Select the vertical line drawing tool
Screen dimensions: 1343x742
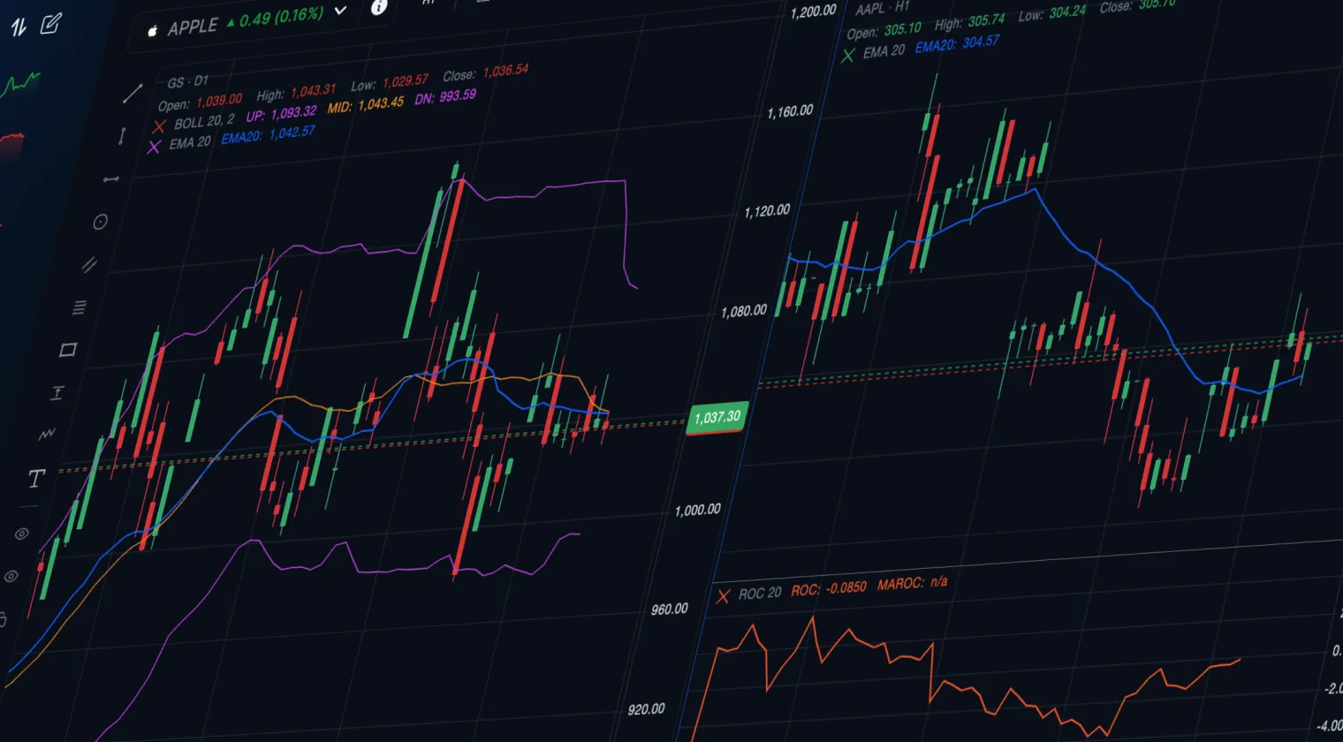tap(122, 136)
